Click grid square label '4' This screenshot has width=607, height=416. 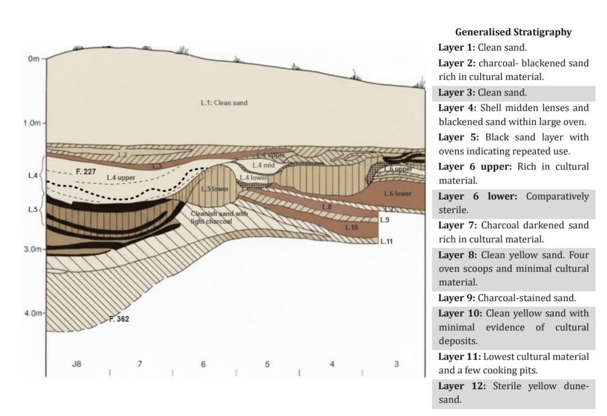(x=332, y=364)
